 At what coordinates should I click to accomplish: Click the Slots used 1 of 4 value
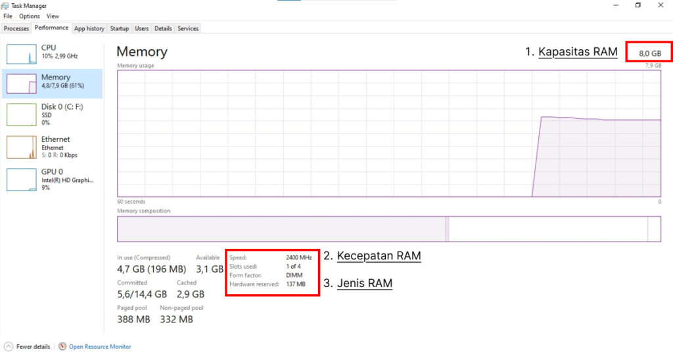click(293, 266)
